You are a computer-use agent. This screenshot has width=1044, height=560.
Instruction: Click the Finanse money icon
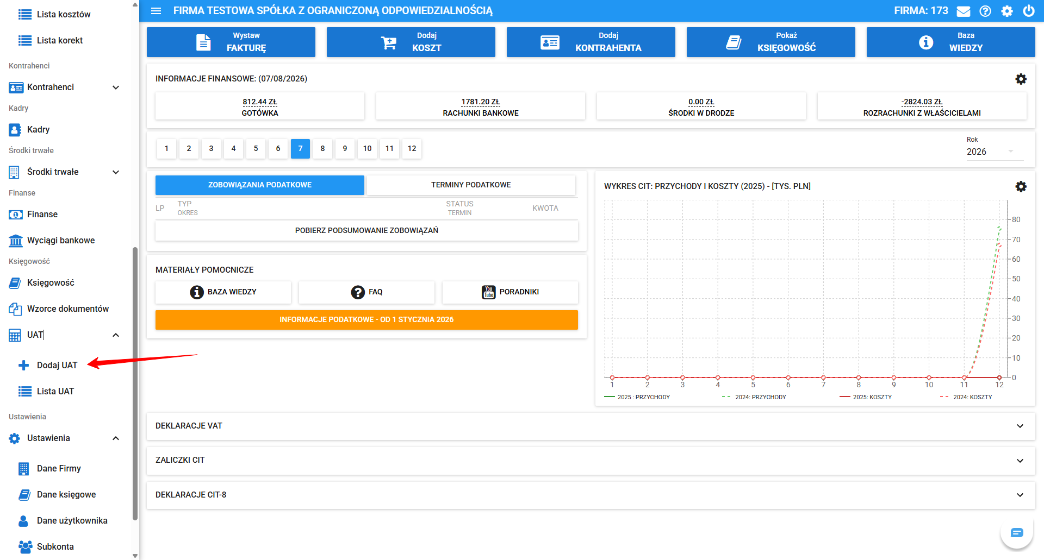pyautogui.click(x=16, y=215)
